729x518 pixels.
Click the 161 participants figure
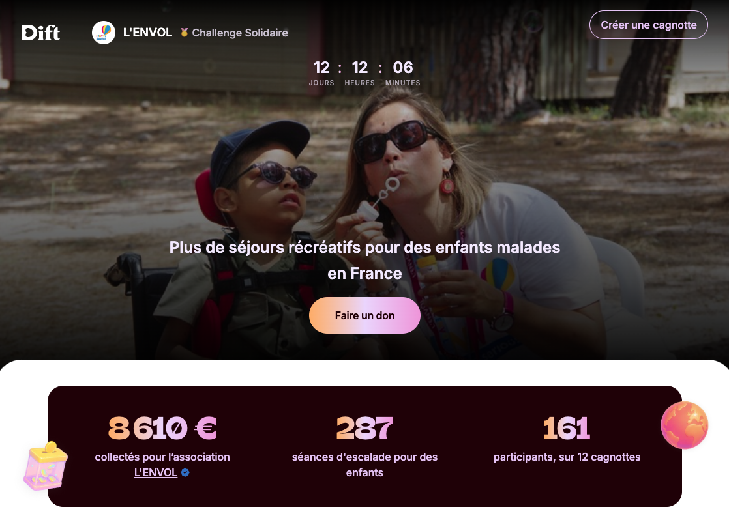pyautogui.click(x=567, y=428)
